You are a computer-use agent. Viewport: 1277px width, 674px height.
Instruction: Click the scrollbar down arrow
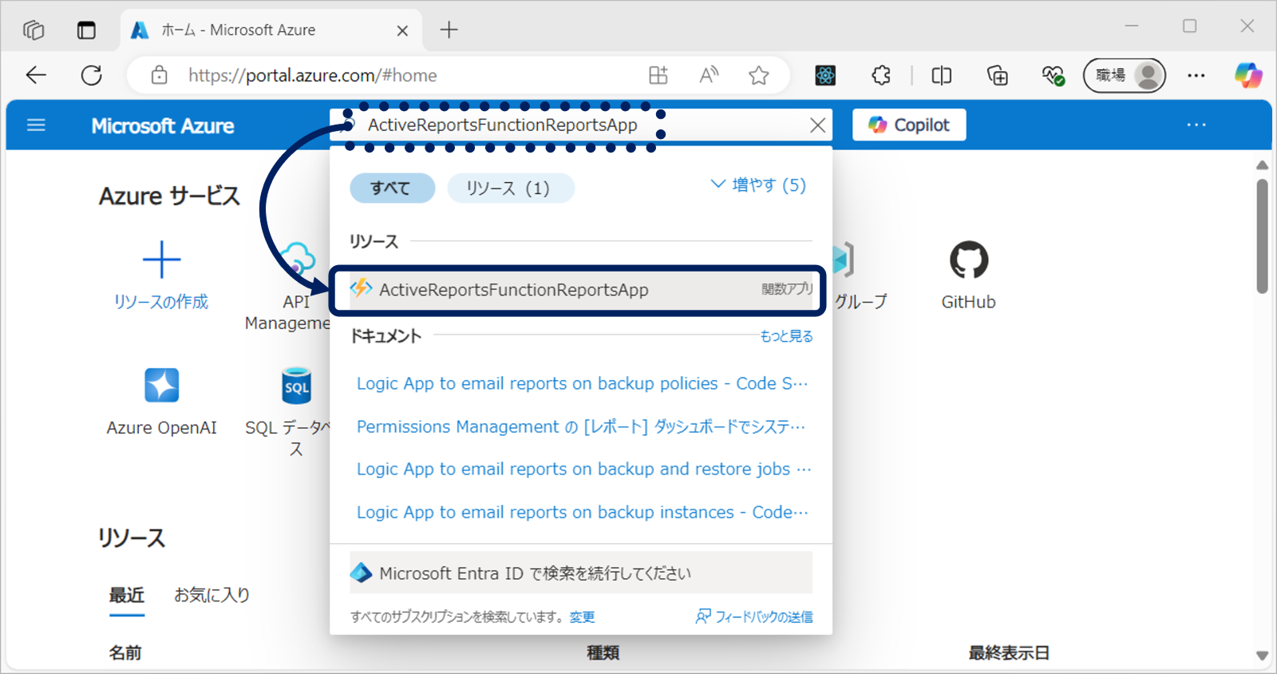click(x=1262, y=656)
